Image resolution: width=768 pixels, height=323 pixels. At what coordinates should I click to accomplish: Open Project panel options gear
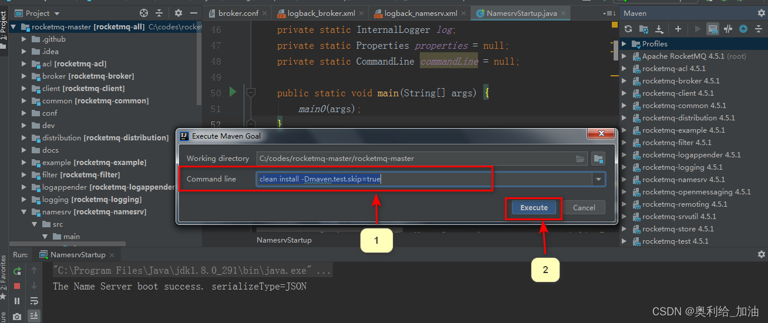(178, 13)
